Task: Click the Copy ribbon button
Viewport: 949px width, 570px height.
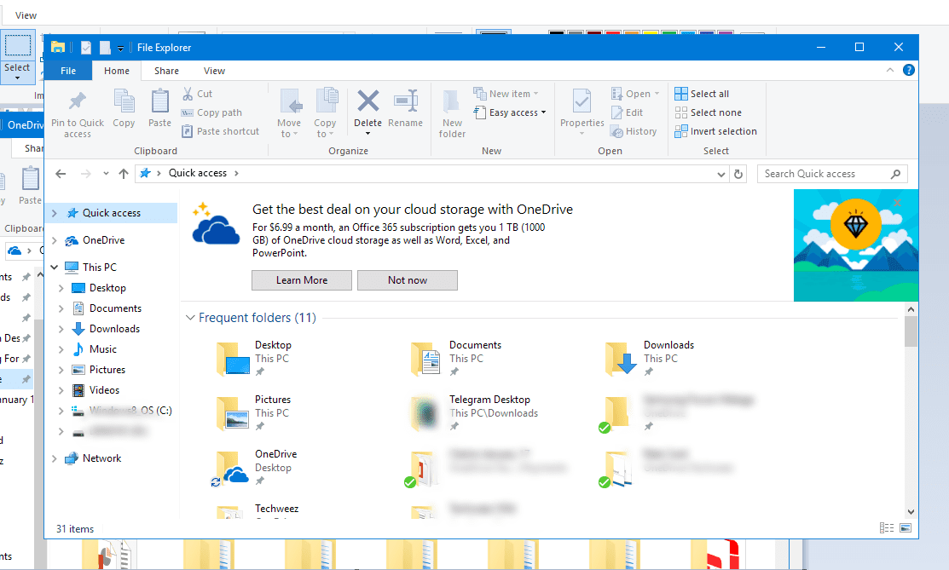Action: pyautogui.click(x=124, y=109)
